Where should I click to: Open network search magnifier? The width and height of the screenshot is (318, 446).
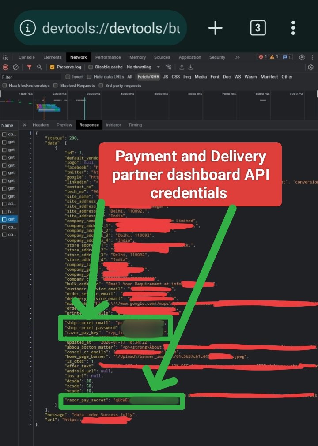40,67
